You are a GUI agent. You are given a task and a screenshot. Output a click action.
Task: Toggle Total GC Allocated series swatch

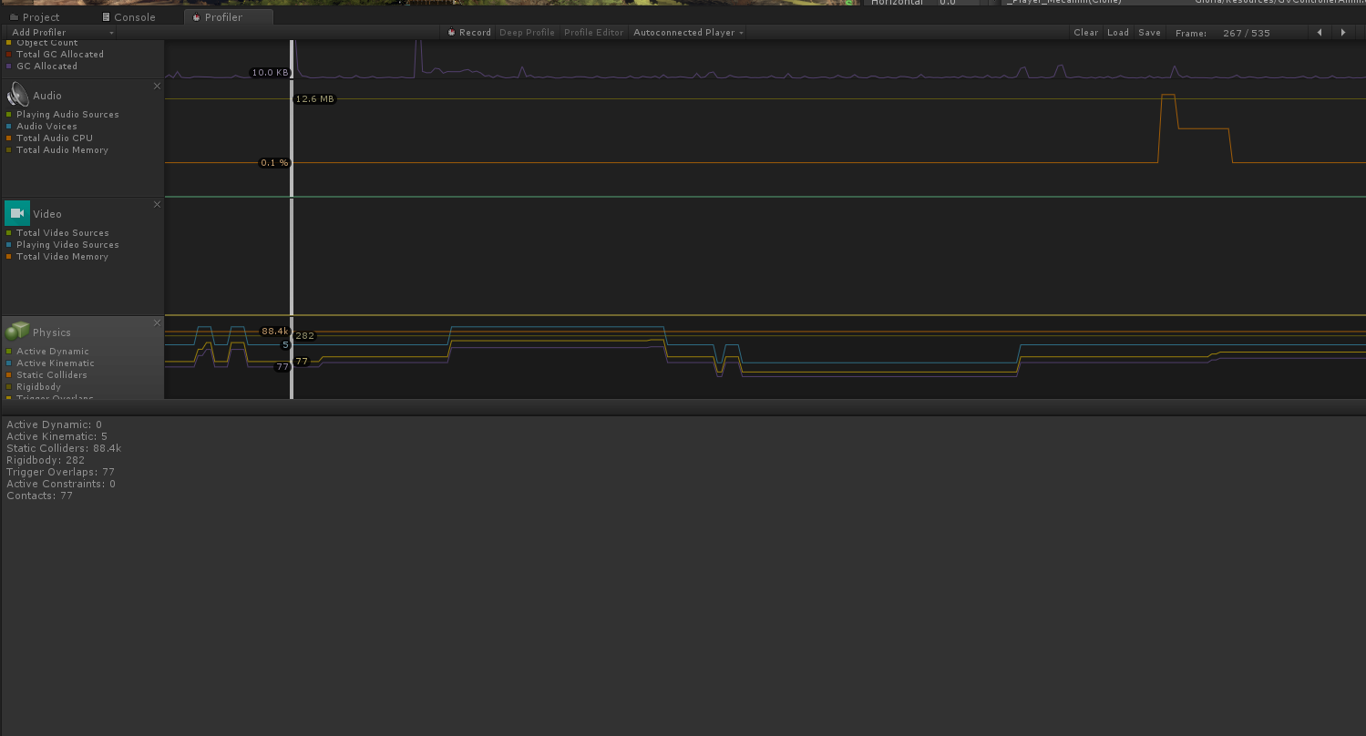(x=9, y=55)
